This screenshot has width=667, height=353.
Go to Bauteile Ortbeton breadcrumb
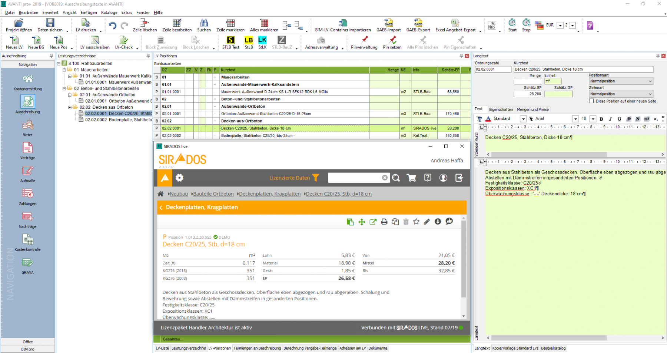[213, 194]
